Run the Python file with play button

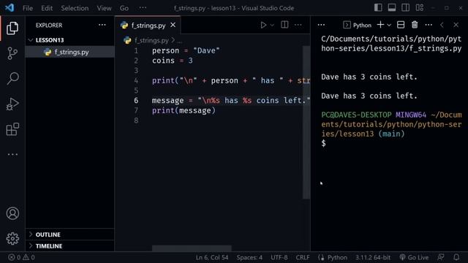click(263, 25)
